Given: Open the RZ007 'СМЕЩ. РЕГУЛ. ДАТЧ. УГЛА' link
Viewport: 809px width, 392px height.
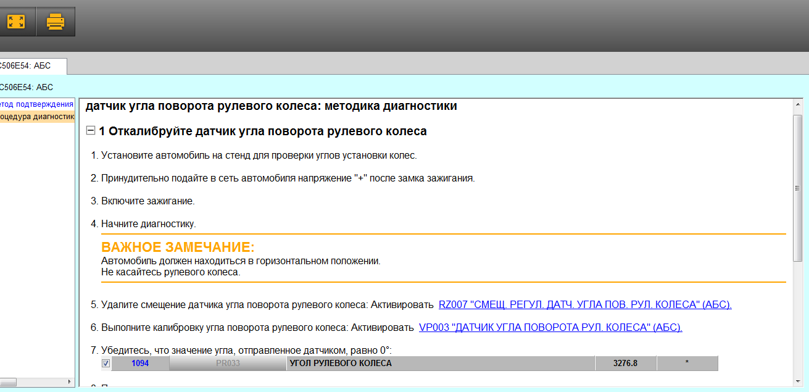Looking at the screenshot, I should [584, 304].
